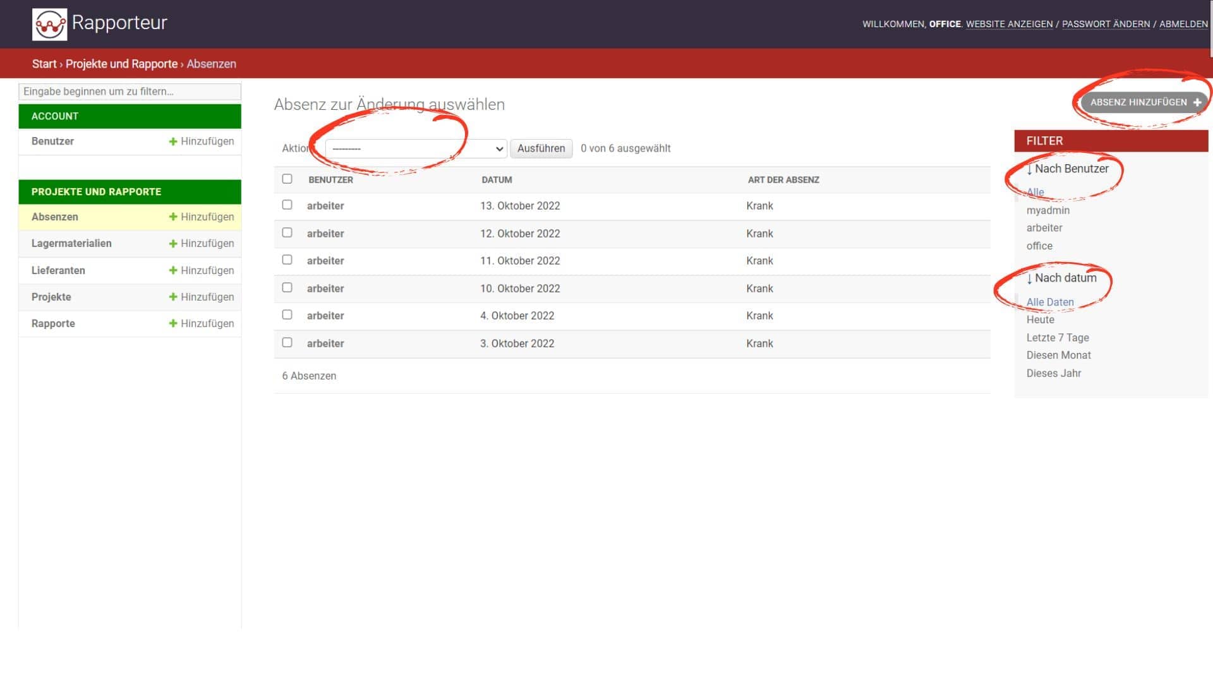Click plus icon for Rapporte
The height and width of the screenshot is (682, 1213).
173,323
